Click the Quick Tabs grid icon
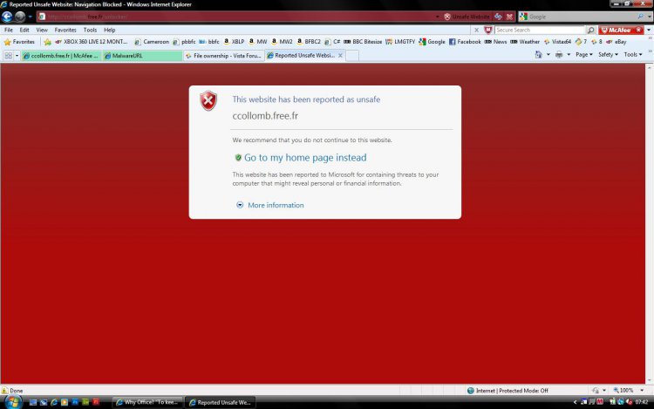Image resolution: width=654 pixels, height=409 pixels. tap(8, 56)
